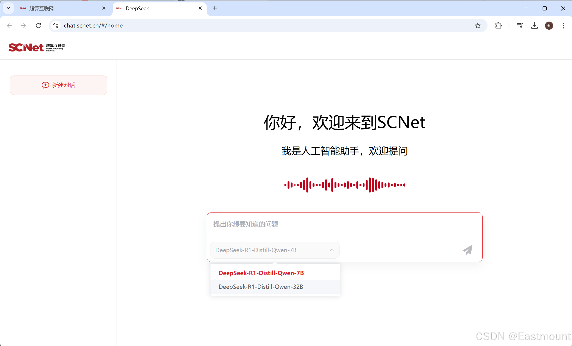Click the paper plane send icon
This screenshot has width=572, height=346.
pyautogui.click(x=468, y=250)
